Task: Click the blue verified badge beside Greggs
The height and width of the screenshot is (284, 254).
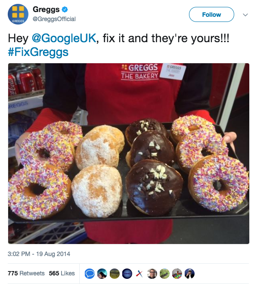Action: 65,9
